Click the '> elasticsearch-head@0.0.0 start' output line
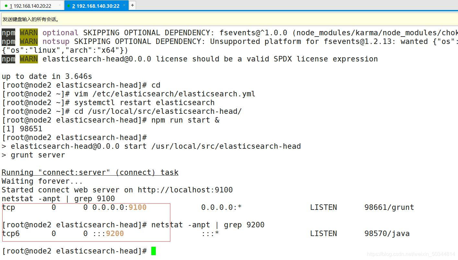The image size is (458, 260). coord(151,146)
